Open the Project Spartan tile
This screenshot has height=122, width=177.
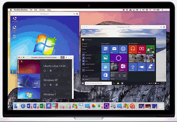[123, 49]
